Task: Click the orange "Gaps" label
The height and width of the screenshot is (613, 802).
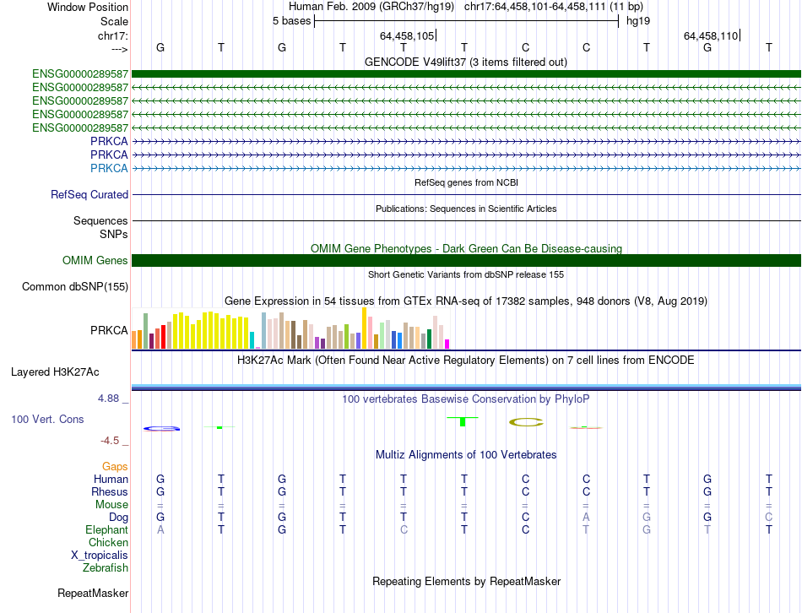Action: (x=115, y=466)
